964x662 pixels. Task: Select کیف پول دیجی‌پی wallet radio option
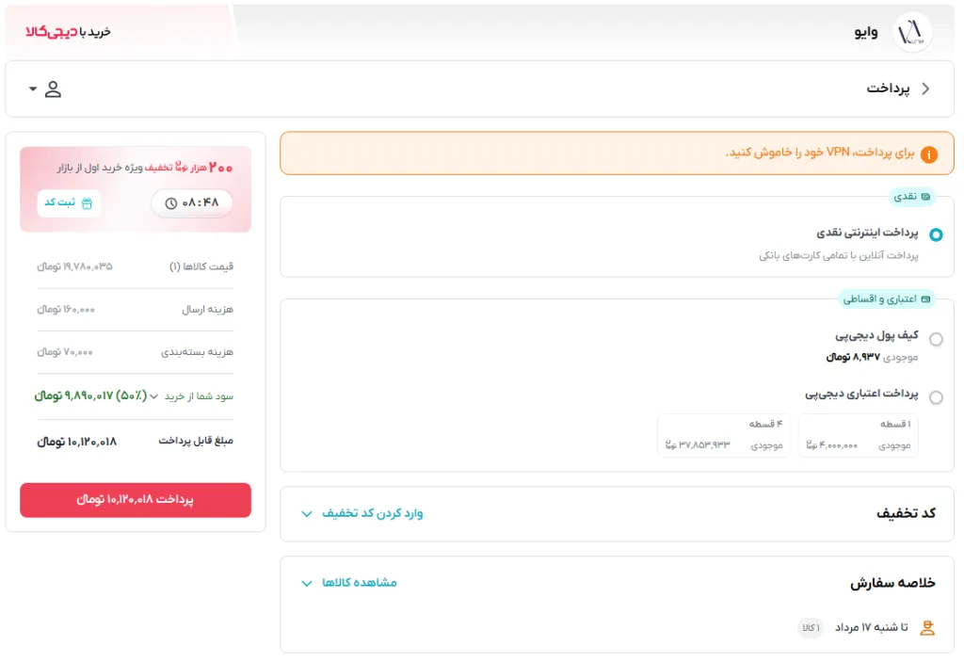click(936, 339)
